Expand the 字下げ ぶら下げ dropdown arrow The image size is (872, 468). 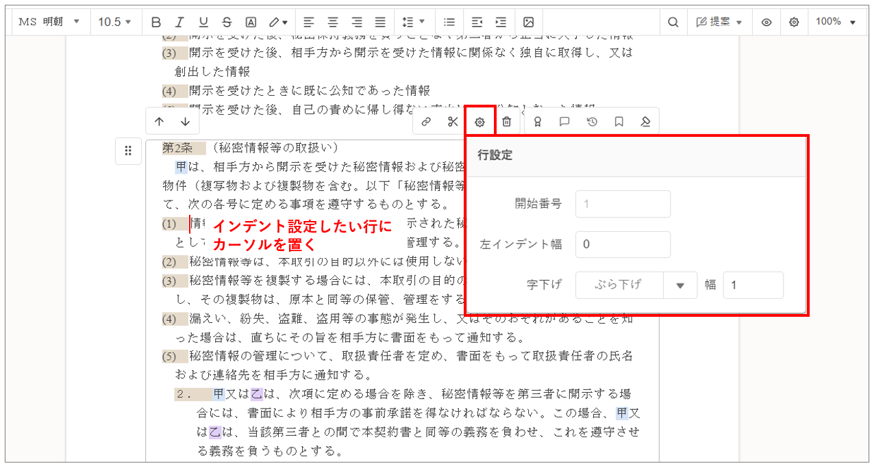680,285
